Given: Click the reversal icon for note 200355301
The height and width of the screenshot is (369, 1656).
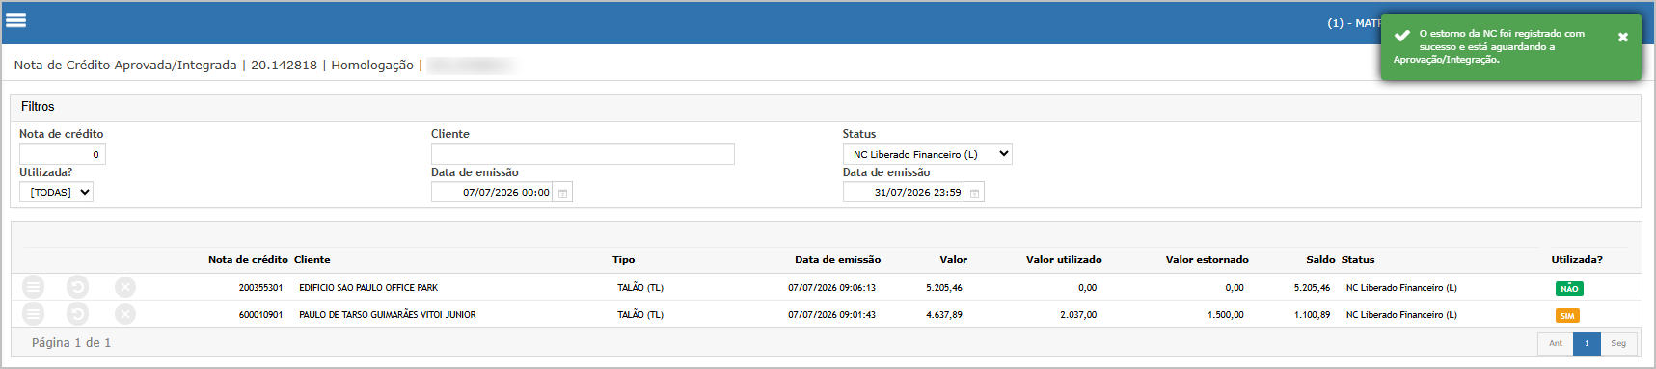Looking at the screenshot, I should (x=78, y=287).
